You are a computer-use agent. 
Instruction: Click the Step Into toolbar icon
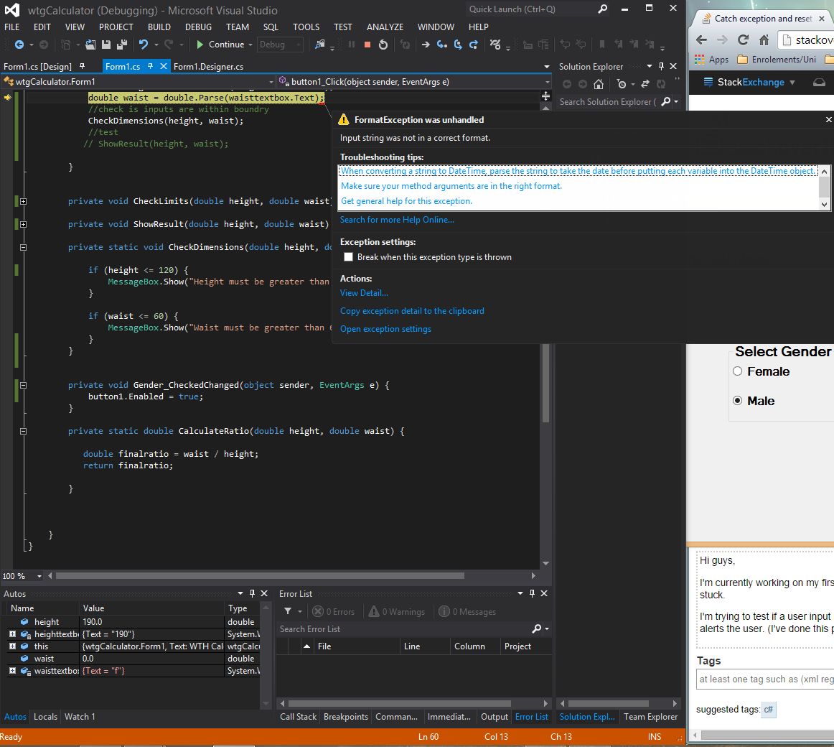point(441,45)
